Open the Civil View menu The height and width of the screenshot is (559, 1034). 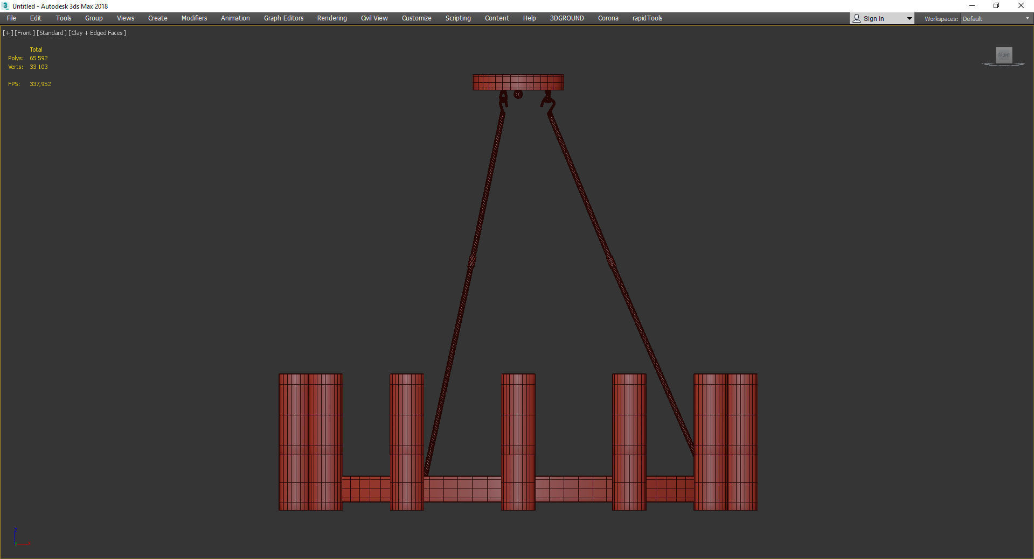pos(374,18)
